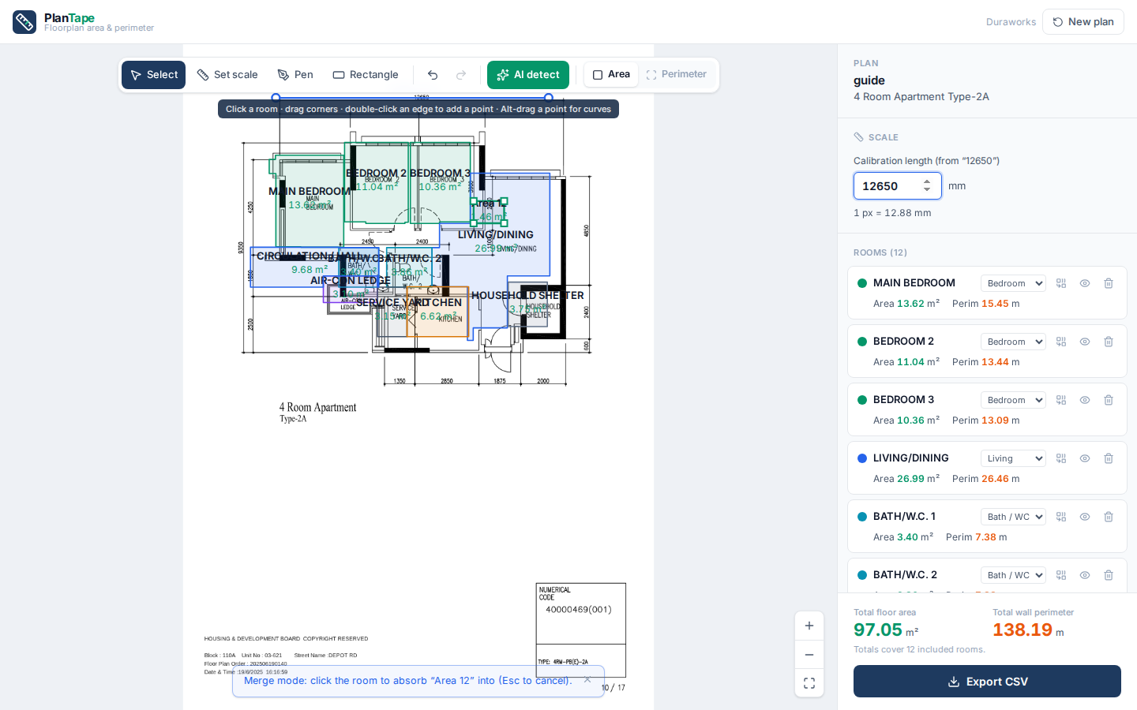Increase calibration length with the up stepper arrow
This screenshot has height=710, width=1137.
point(927,182)
